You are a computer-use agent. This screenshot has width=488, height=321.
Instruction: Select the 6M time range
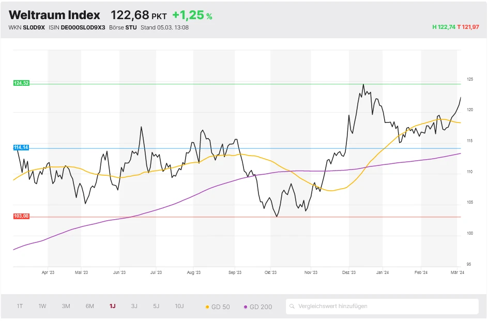tap(90, 307)
